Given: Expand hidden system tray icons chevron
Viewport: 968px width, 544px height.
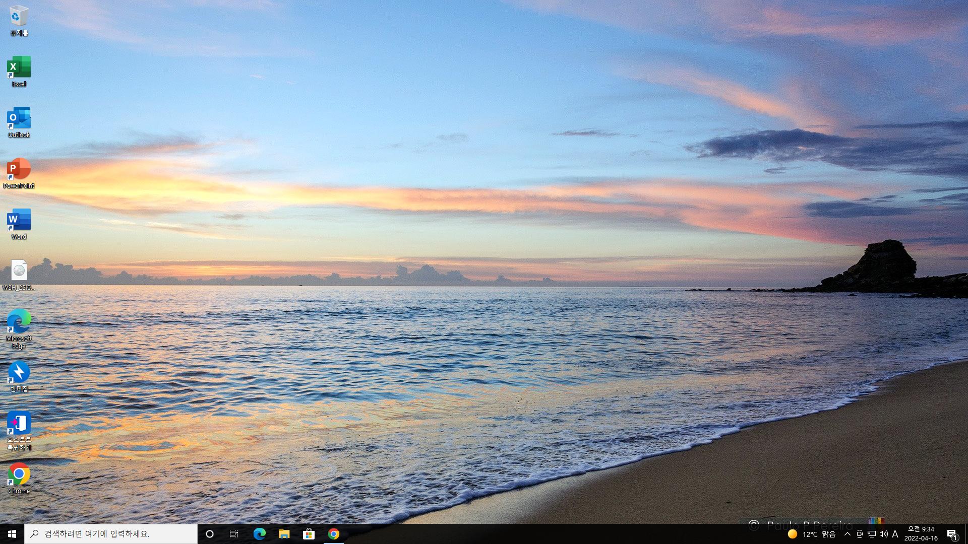Looking at the screenshot, I should click(x=848, y=534).
